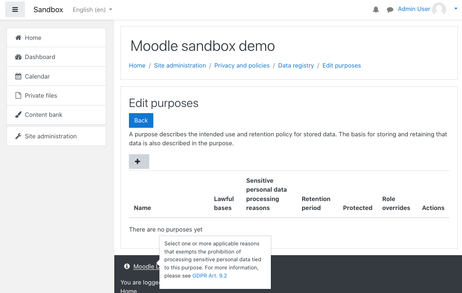Click the plus button to add purpose

[x=139, y=162]
